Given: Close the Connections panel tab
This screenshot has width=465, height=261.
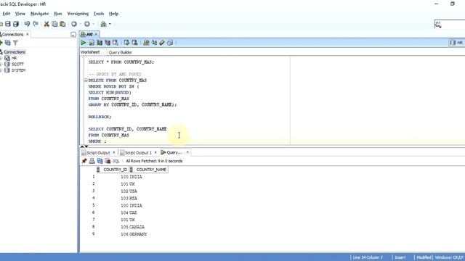Looking at the screenshot, I should point(28,34).
